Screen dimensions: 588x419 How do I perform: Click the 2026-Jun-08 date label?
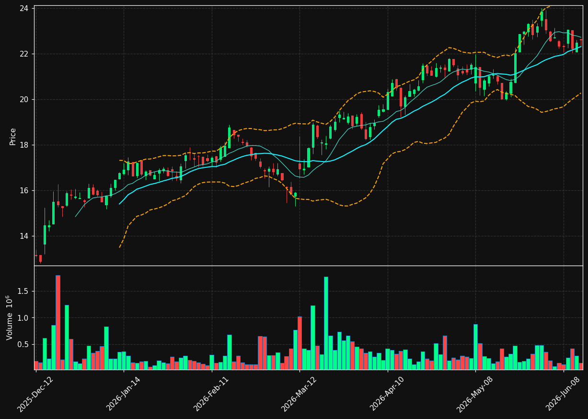564,394
